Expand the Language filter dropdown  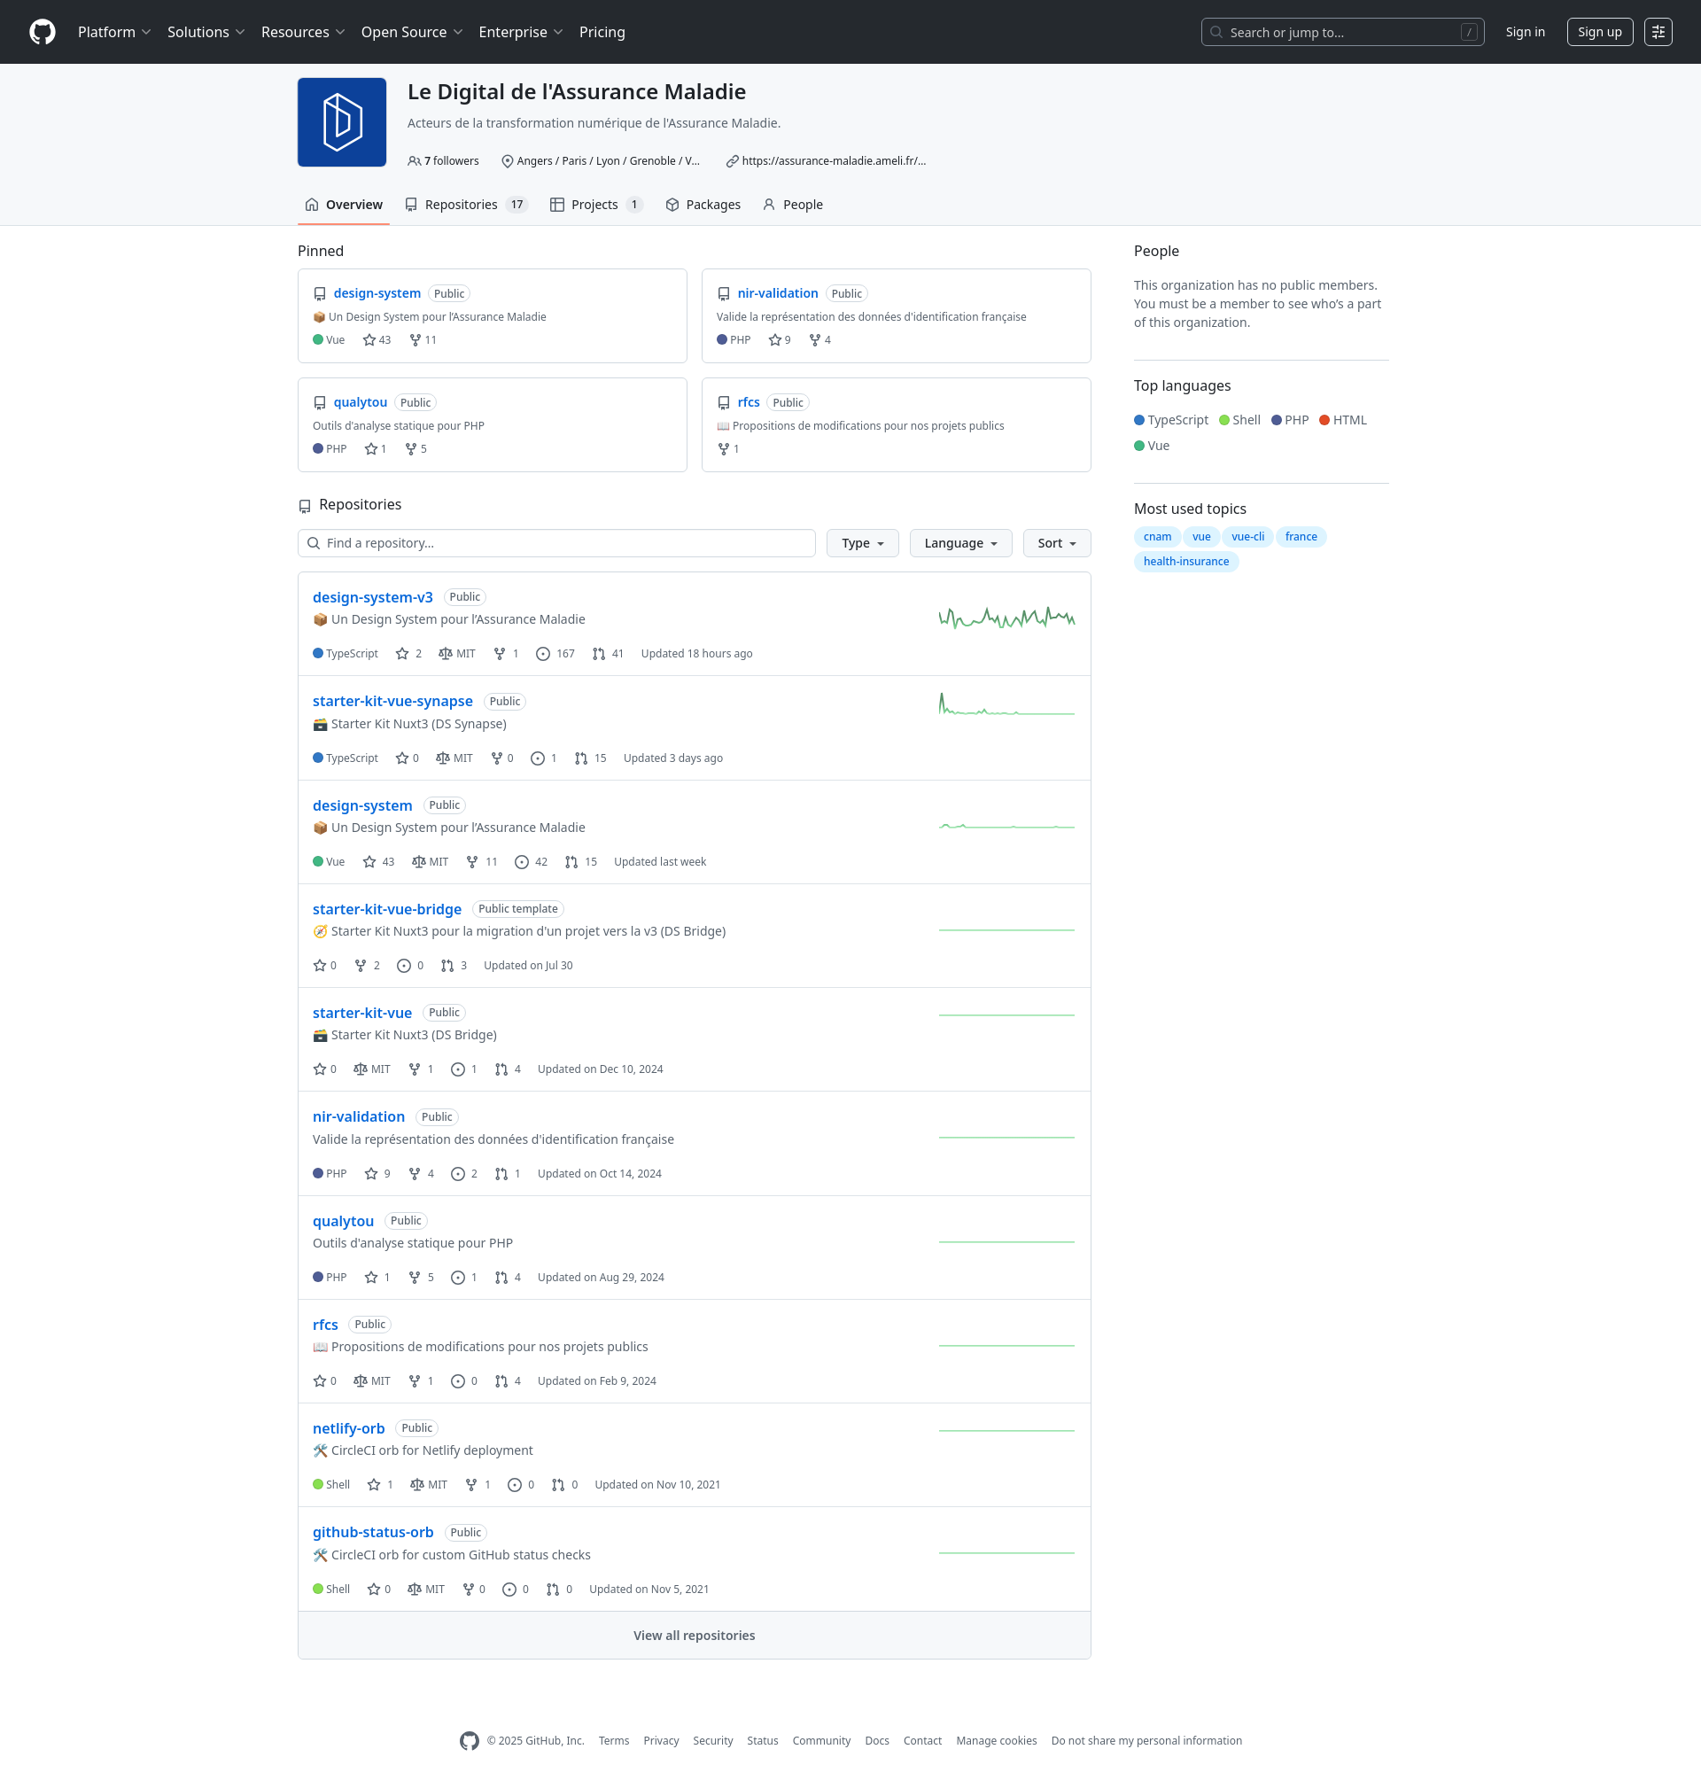tap(960, 543)
